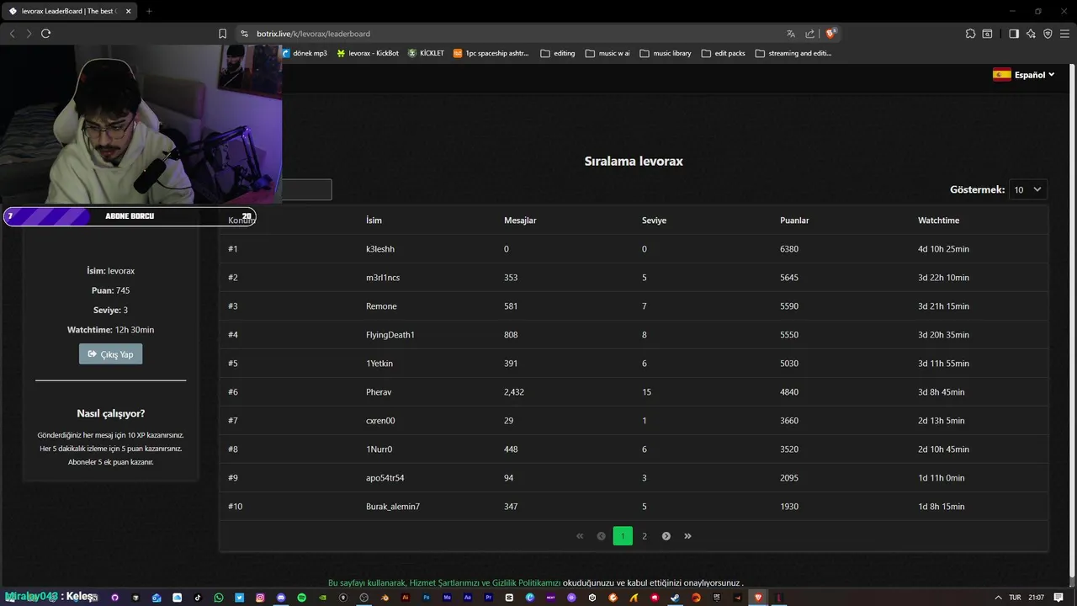Go back with the browser back arrow
This screenshot has height=606, width=1077.
[12, 34]
